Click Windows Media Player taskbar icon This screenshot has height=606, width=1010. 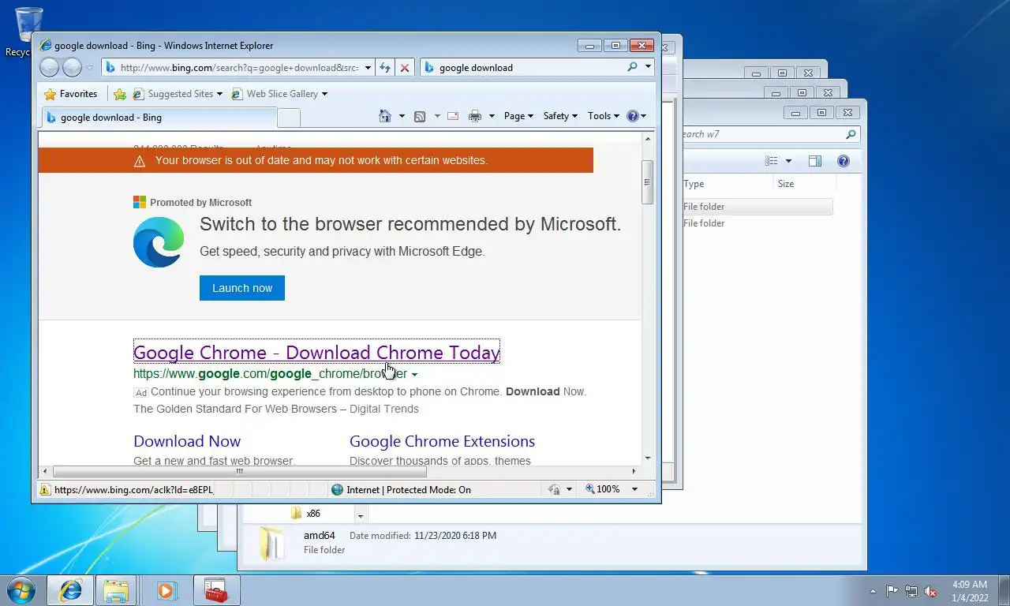(166, 590)
